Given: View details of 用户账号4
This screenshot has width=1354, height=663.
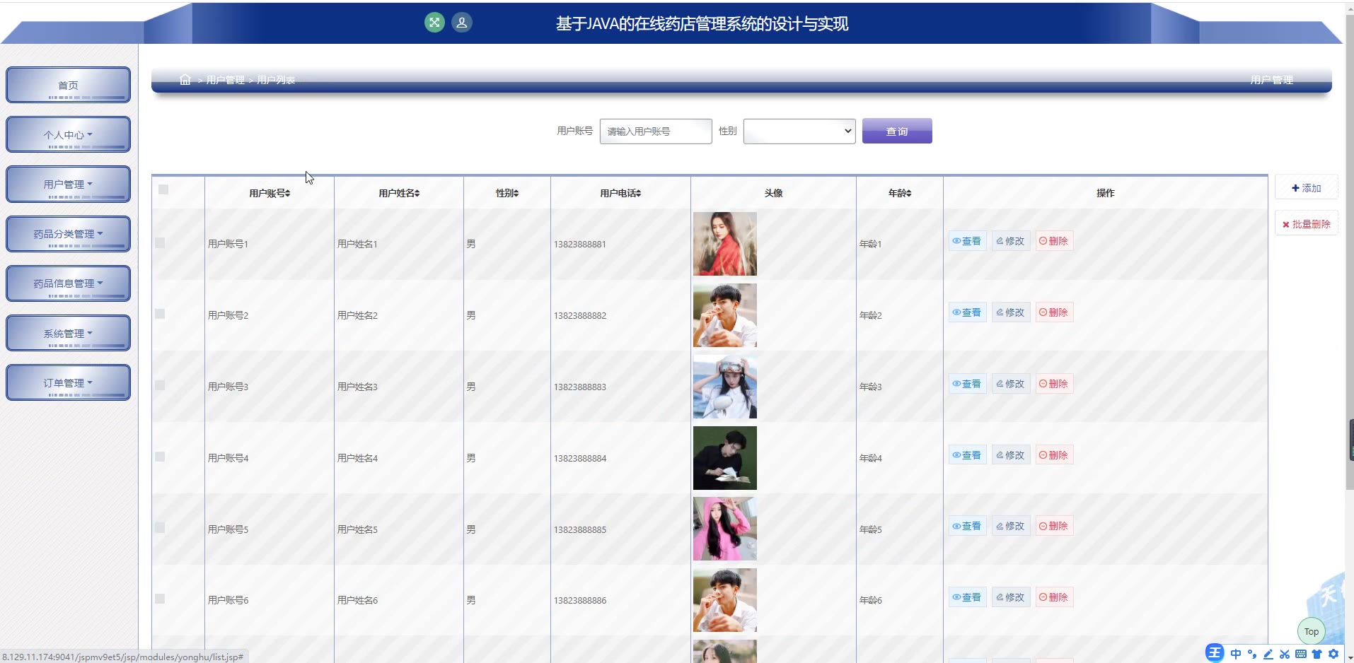Looking at the screenshot, I should [967, 455].
